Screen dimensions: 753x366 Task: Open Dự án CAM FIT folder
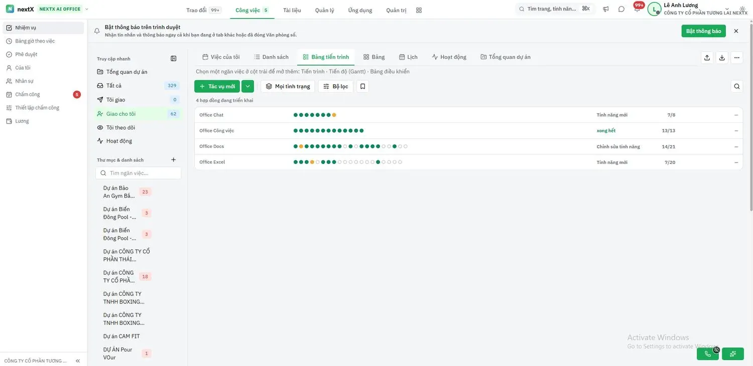coord(122,336)
